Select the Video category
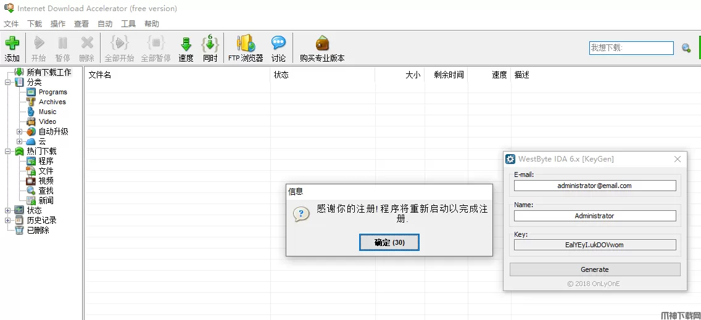 click(48, 121)
